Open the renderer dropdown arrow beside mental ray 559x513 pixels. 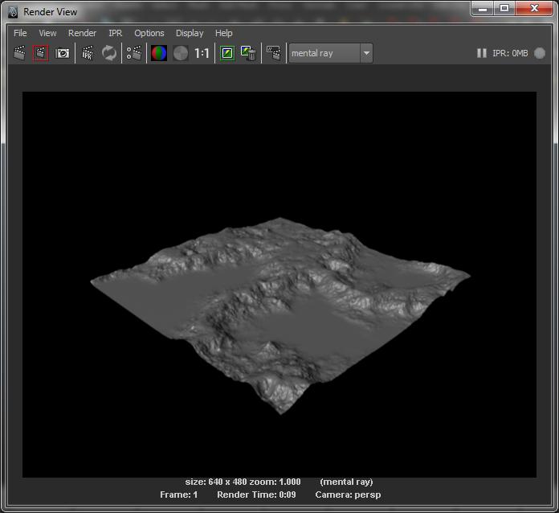366,53
